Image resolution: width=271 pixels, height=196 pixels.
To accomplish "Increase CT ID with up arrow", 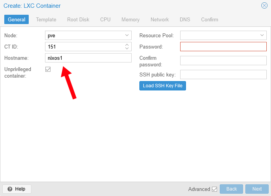I will pyautogui.click(x=127, y=45).
